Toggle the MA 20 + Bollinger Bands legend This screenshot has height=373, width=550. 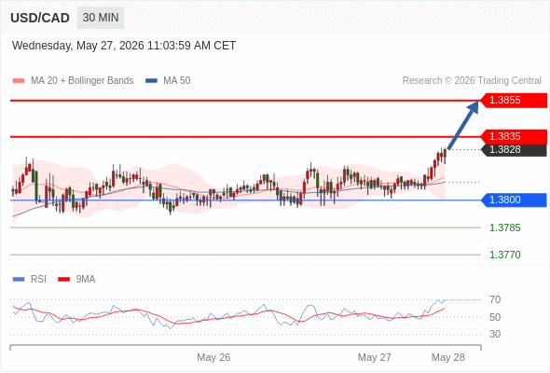point(73,81)
